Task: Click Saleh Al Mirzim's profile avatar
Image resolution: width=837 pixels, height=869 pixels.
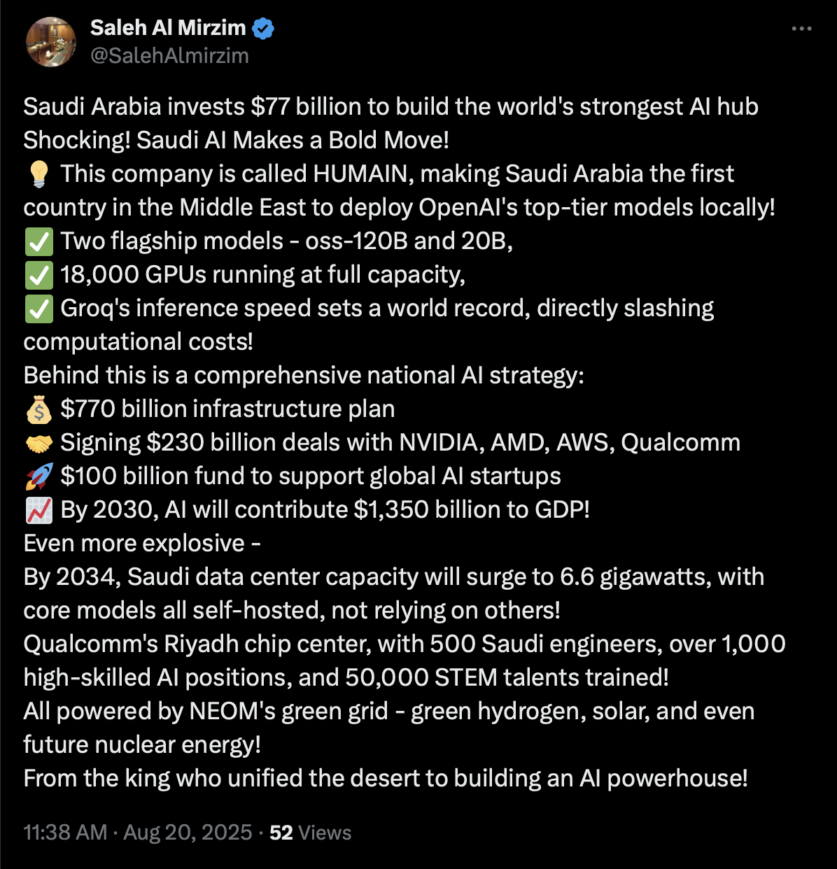Action: click(x=50, y=42)
